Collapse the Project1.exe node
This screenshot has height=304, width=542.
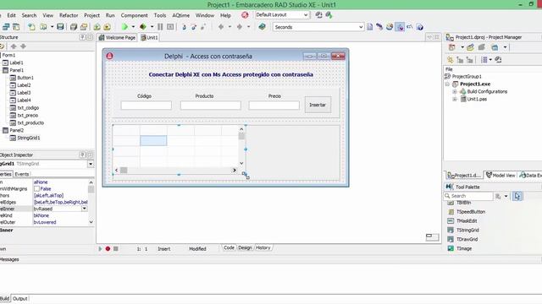coord(447,84)
